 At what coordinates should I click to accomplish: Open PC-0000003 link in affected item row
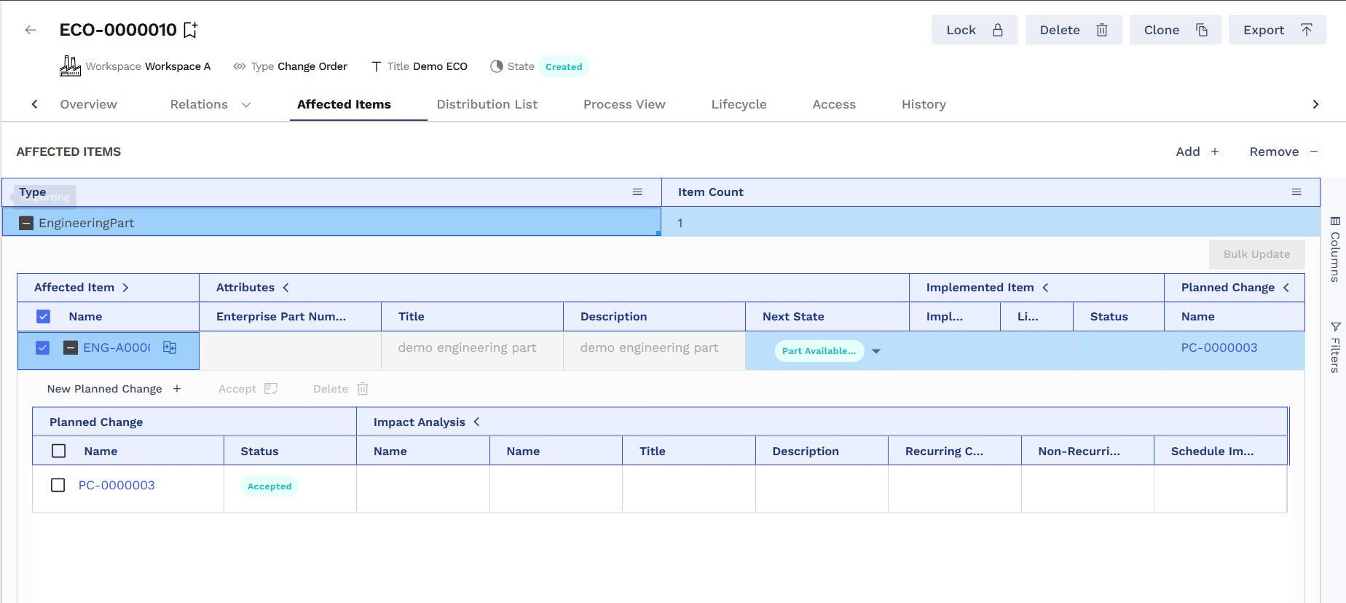point(1219,347)
